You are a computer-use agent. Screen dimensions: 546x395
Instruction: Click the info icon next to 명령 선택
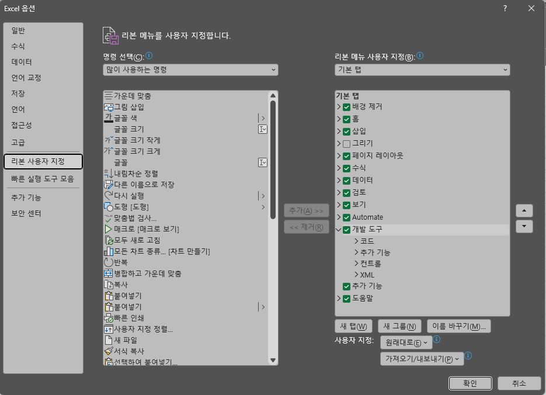(149, 56)
